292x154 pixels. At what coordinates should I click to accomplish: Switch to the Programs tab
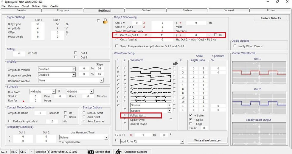[x=63, y=10]
